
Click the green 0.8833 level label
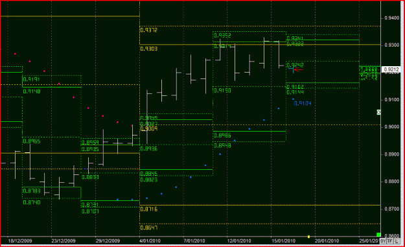click(90, 177)
